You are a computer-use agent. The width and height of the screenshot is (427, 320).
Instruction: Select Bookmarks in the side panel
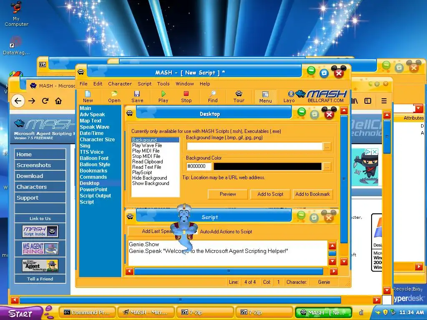(93, 171)
